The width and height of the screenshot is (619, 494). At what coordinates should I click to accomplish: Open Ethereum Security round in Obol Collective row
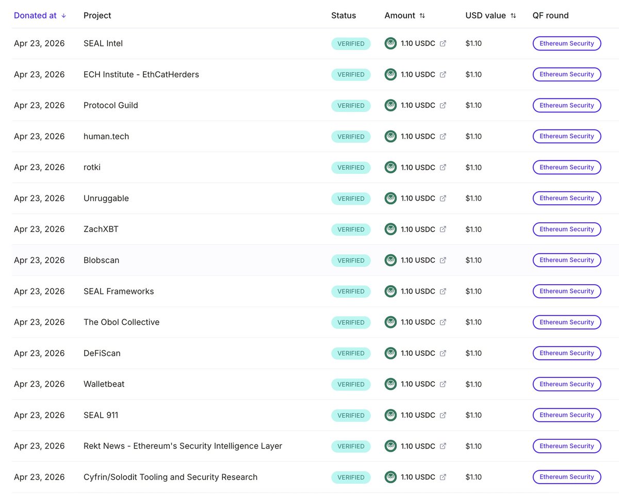coord(567,322)
